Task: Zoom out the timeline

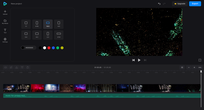Action: (x=189, y=68)
